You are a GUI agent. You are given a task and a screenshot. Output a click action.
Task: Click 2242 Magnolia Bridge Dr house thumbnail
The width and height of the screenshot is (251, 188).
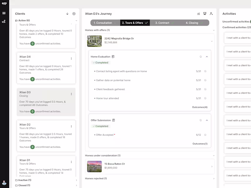point(94,41)
